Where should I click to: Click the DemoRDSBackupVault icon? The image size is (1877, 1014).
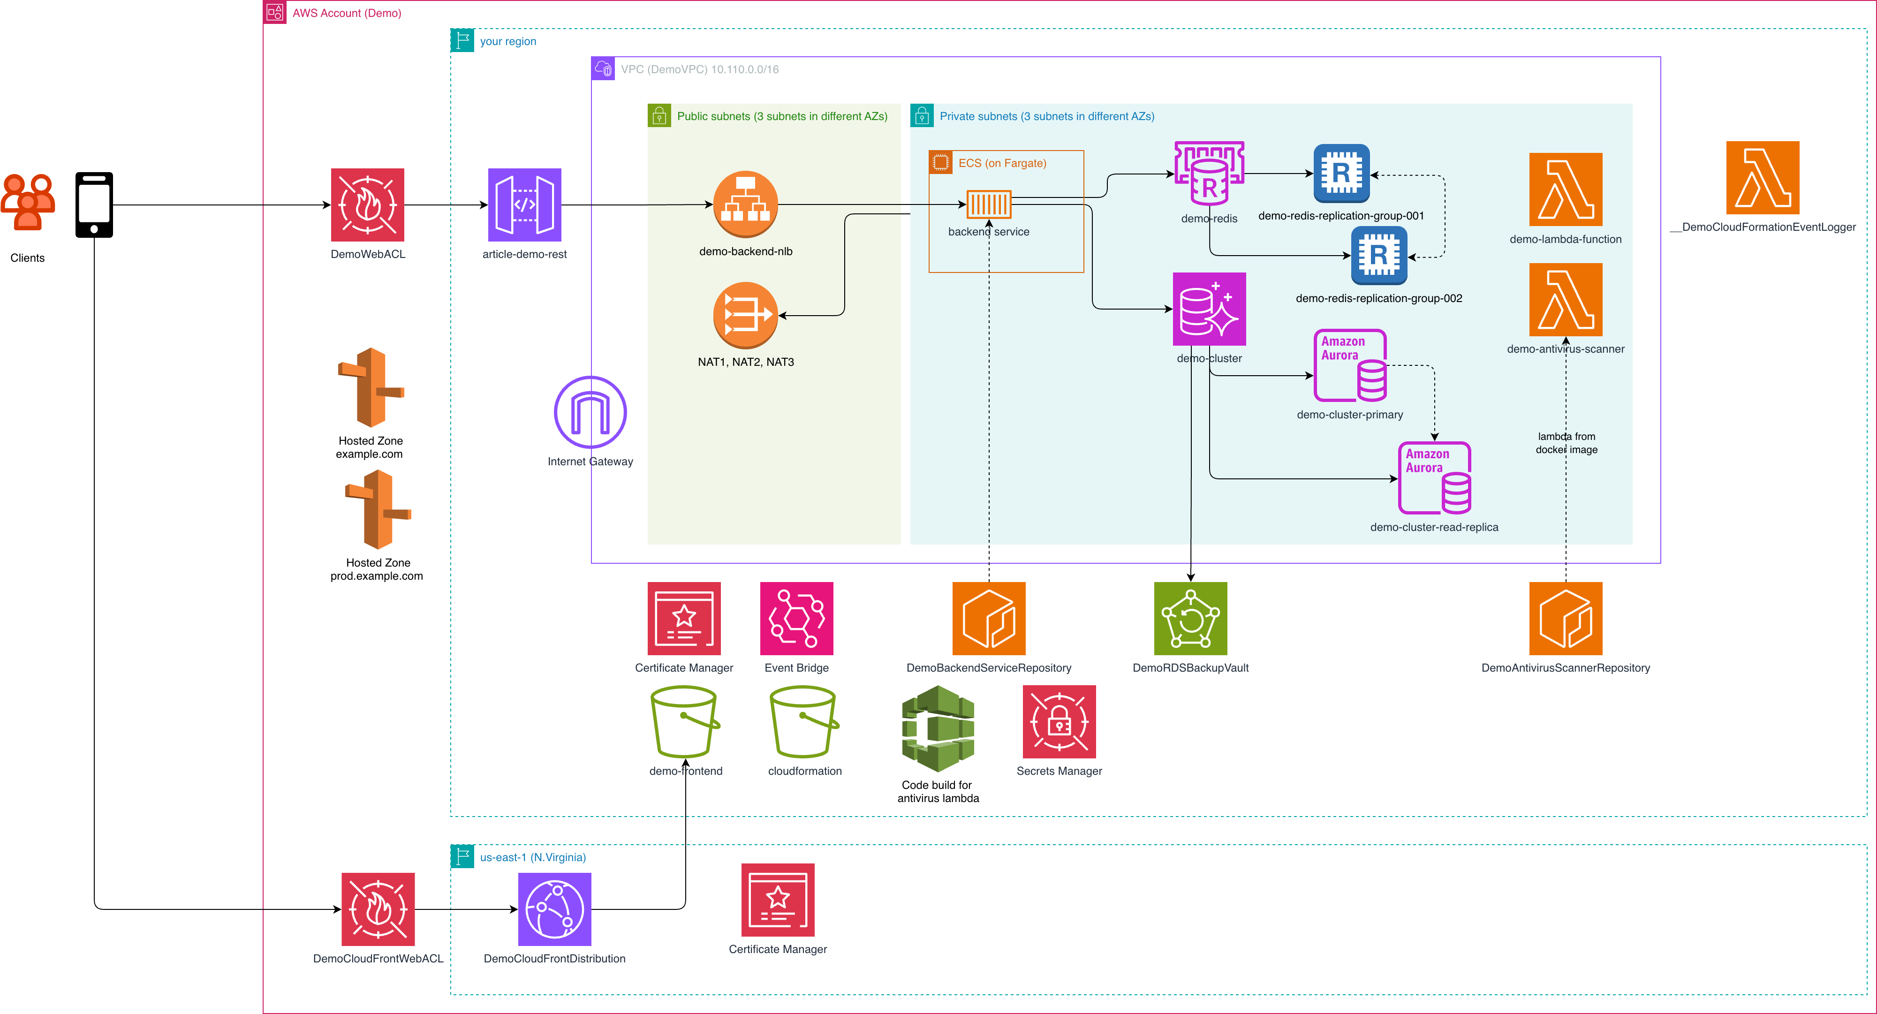click(1190, 618)
